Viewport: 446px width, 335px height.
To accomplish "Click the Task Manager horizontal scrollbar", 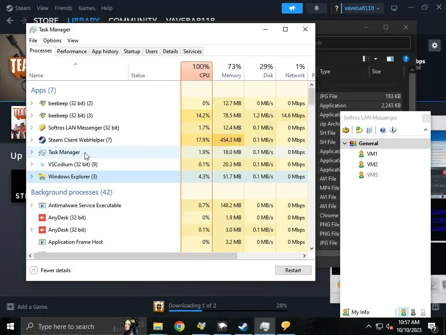I will click(x=136, y=256).
